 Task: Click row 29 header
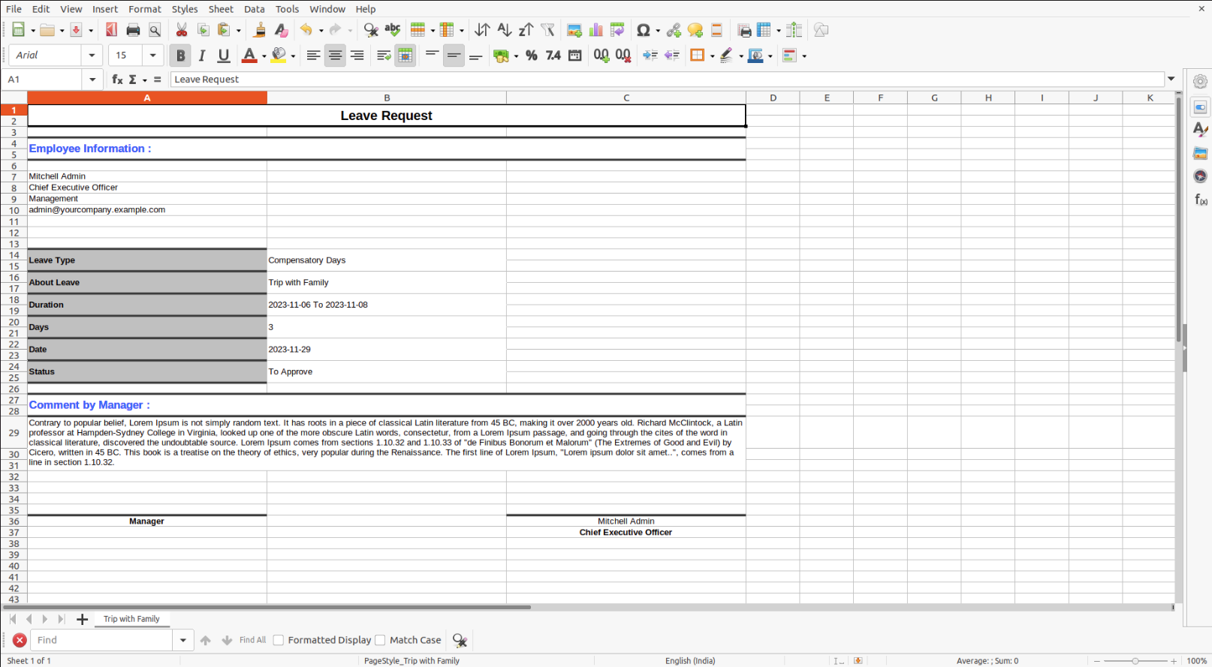click(14, 433)
